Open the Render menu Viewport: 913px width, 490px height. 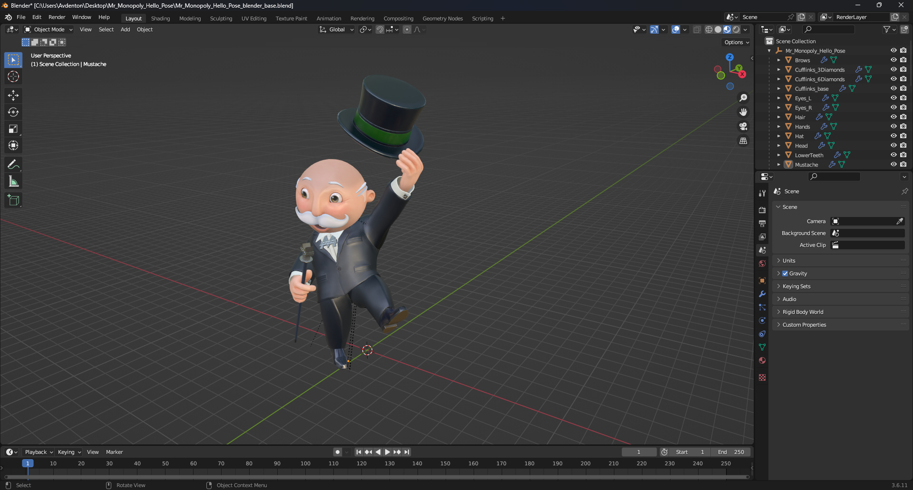pyautogui.click(x=57, y=17)
